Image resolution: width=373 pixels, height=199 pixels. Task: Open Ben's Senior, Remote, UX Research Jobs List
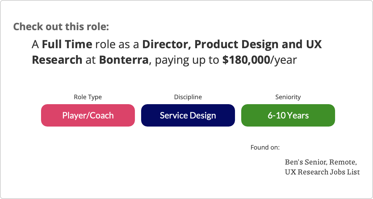pyautogui.click(x=322, y=167)
